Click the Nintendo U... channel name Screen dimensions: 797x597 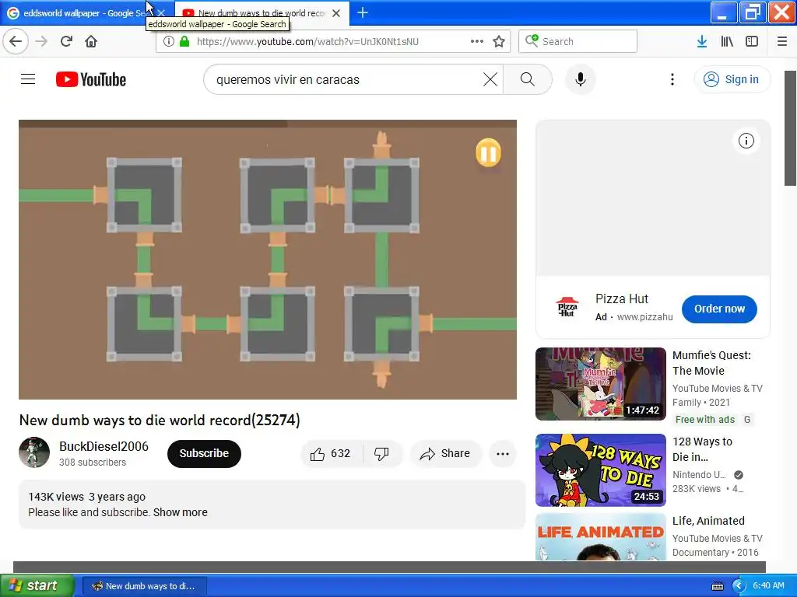pyautogui.click(x=699, y=475)
